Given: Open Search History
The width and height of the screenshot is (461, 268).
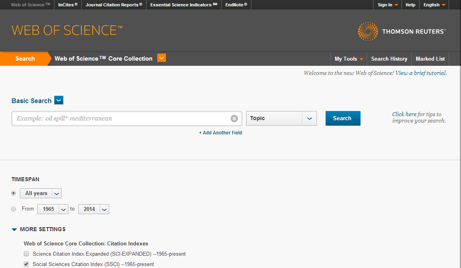Looking at the screenshot, I should point(389,59).
